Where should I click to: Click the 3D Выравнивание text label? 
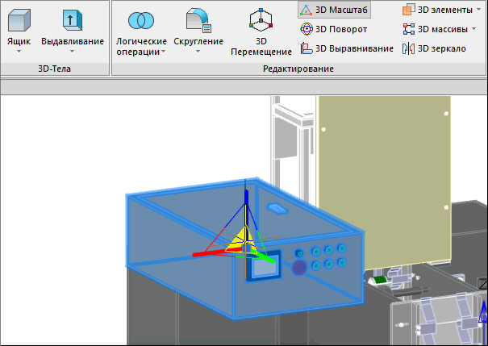pyautogui.click(x=354, y=48)
